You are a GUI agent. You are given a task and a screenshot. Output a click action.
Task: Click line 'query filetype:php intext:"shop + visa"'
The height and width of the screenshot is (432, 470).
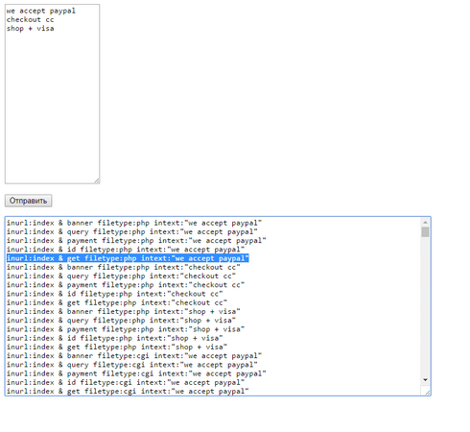(x=121, y=321)
